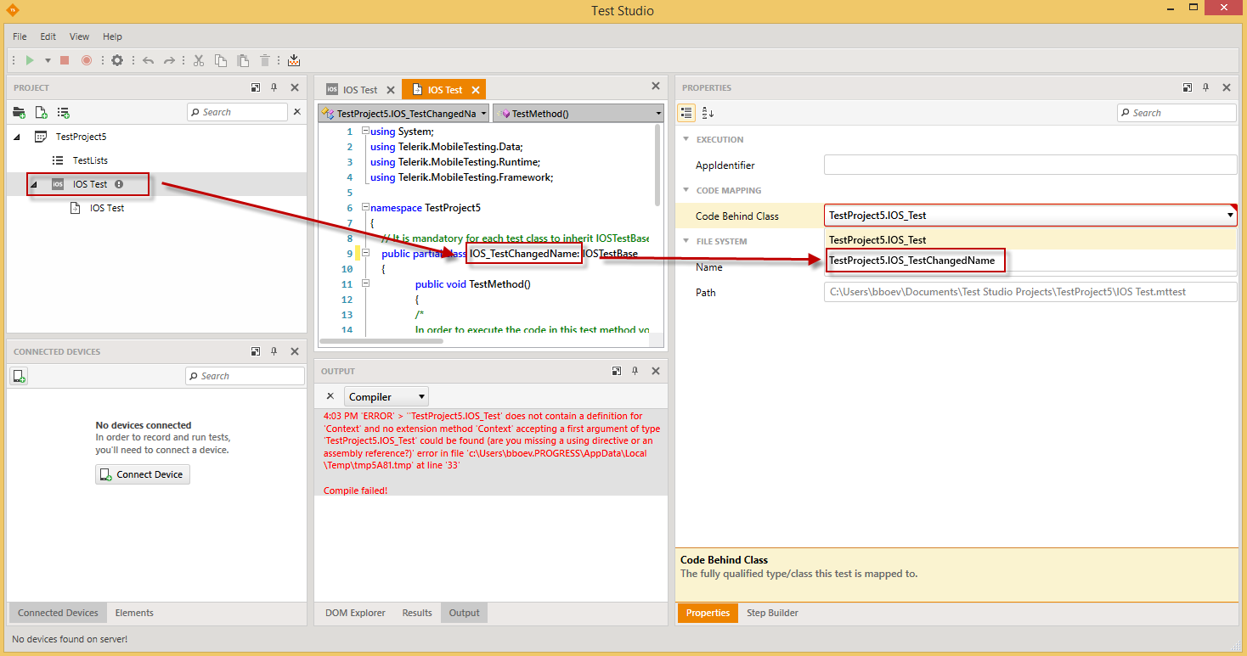Open the run options arrow beside play

pos(48,60)
